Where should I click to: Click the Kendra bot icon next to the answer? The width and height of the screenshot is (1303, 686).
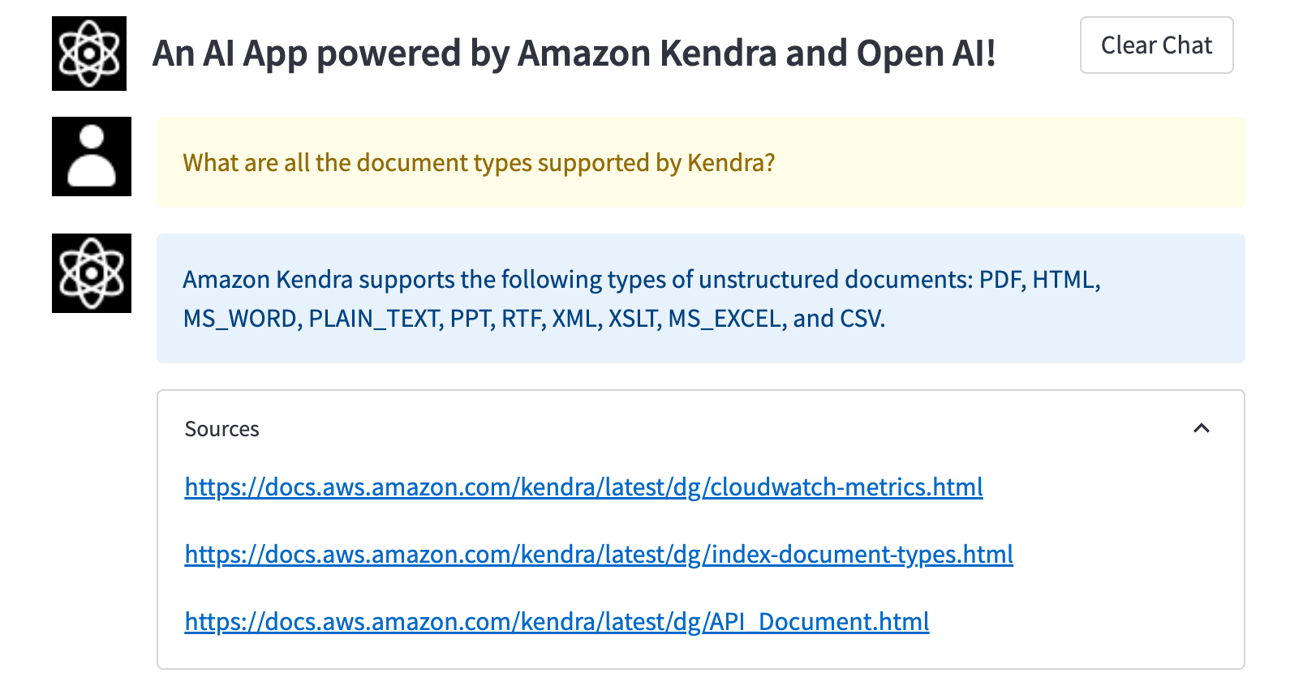pyautogui.click(x=92, y=273)
